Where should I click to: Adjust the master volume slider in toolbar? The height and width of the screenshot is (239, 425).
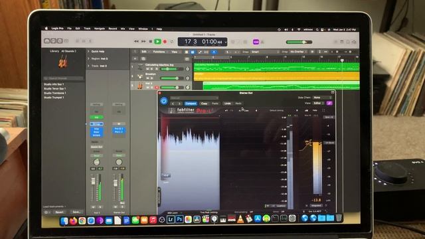coord(299,42)
